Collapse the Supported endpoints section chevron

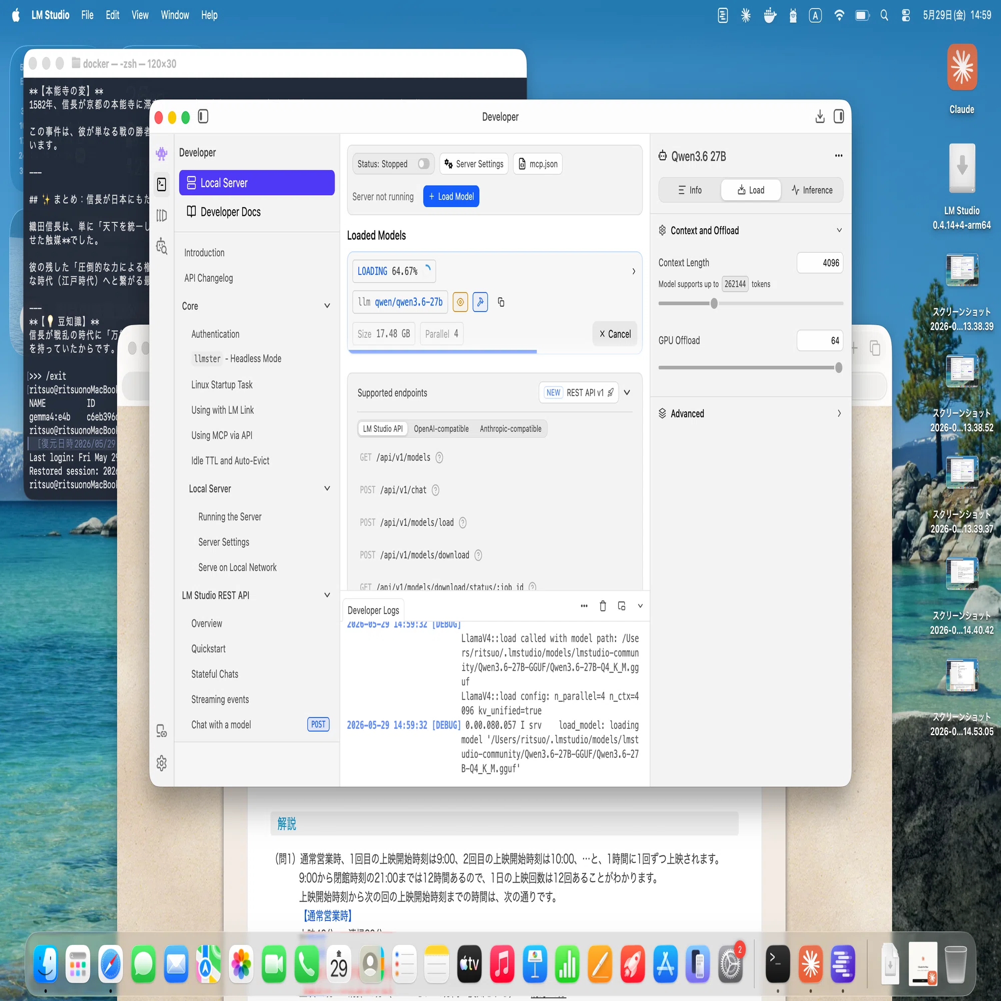627,393
